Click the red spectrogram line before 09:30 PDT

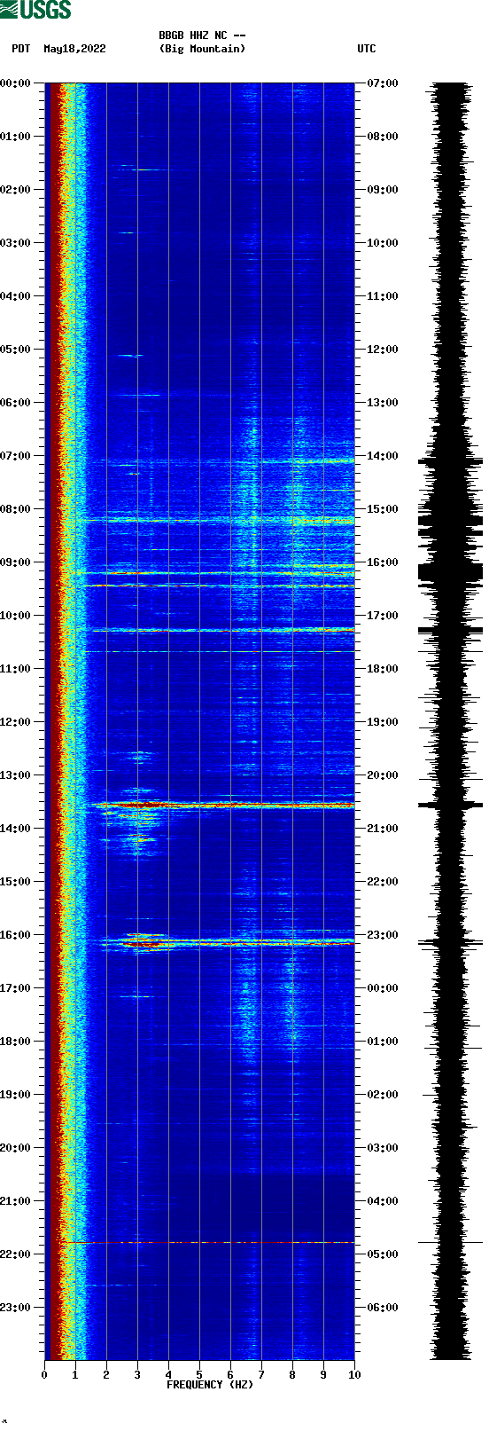click(219, 586)
